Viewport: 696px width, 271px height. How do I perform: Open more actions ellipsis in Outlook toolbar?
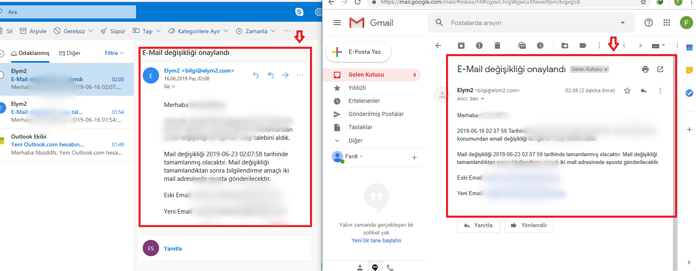[x=287, y=31]
